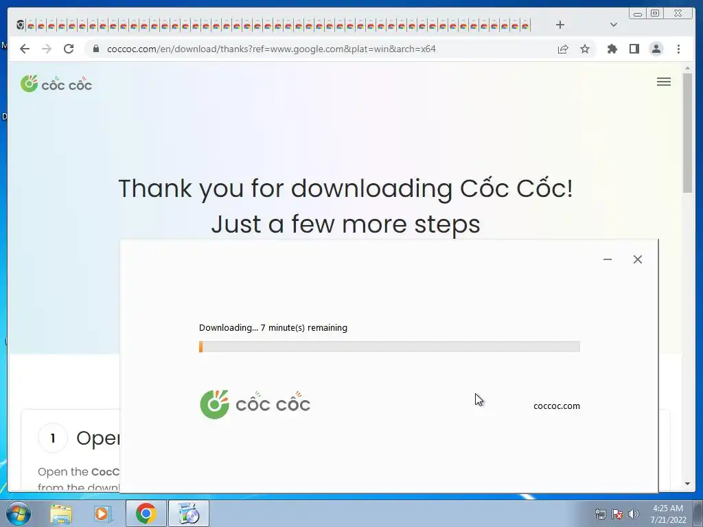Minimize the Cốc Cốc installer dialog
Screen dimensions: 703x527
pos(608,259)
